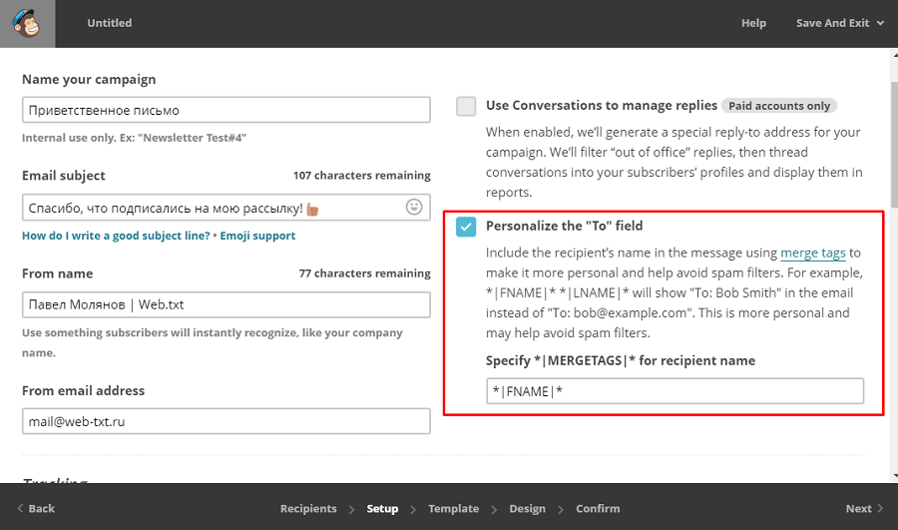
Task: Click the Paid accounts only badge
Action: point(779,106)
